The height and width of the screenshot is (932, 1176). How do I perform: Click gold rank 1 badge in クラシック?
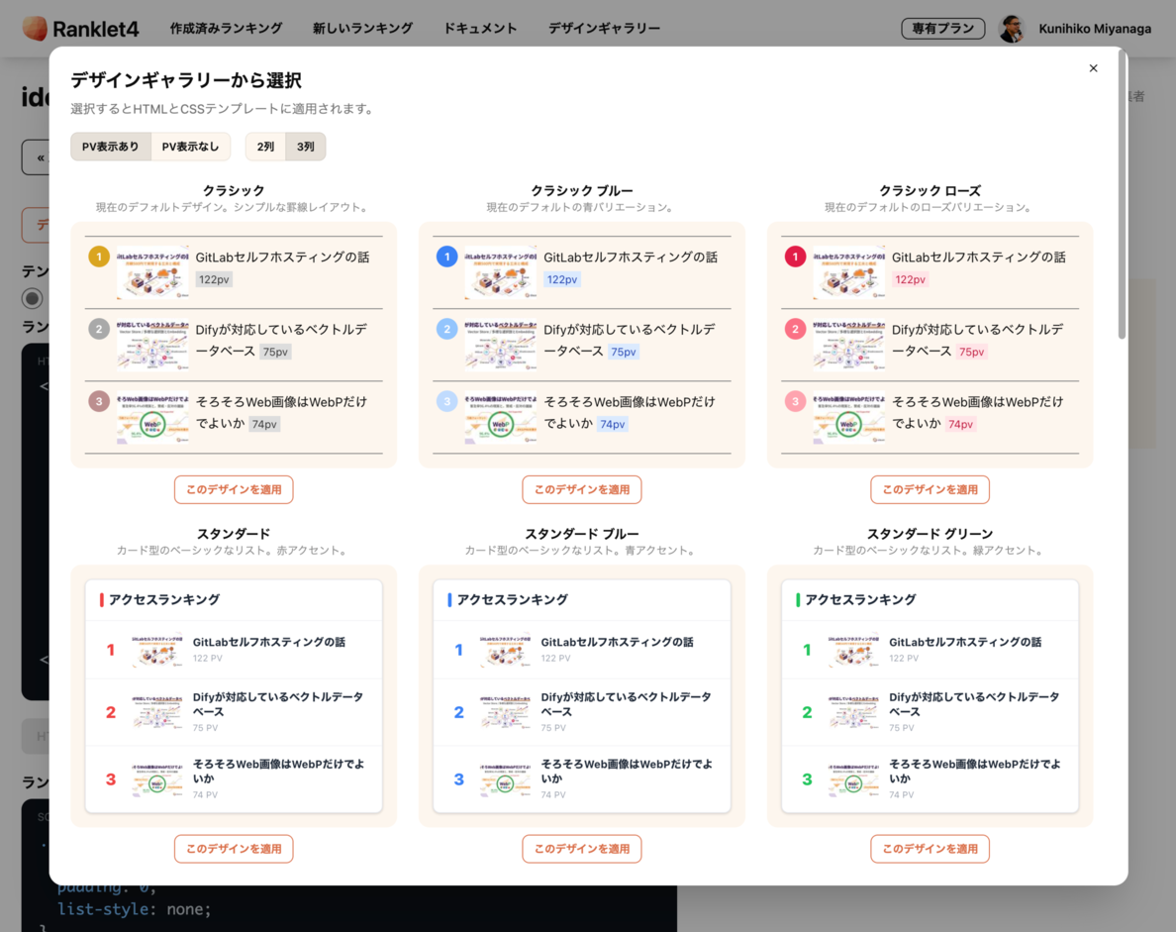pyautogui.click(x=99, y=257)
